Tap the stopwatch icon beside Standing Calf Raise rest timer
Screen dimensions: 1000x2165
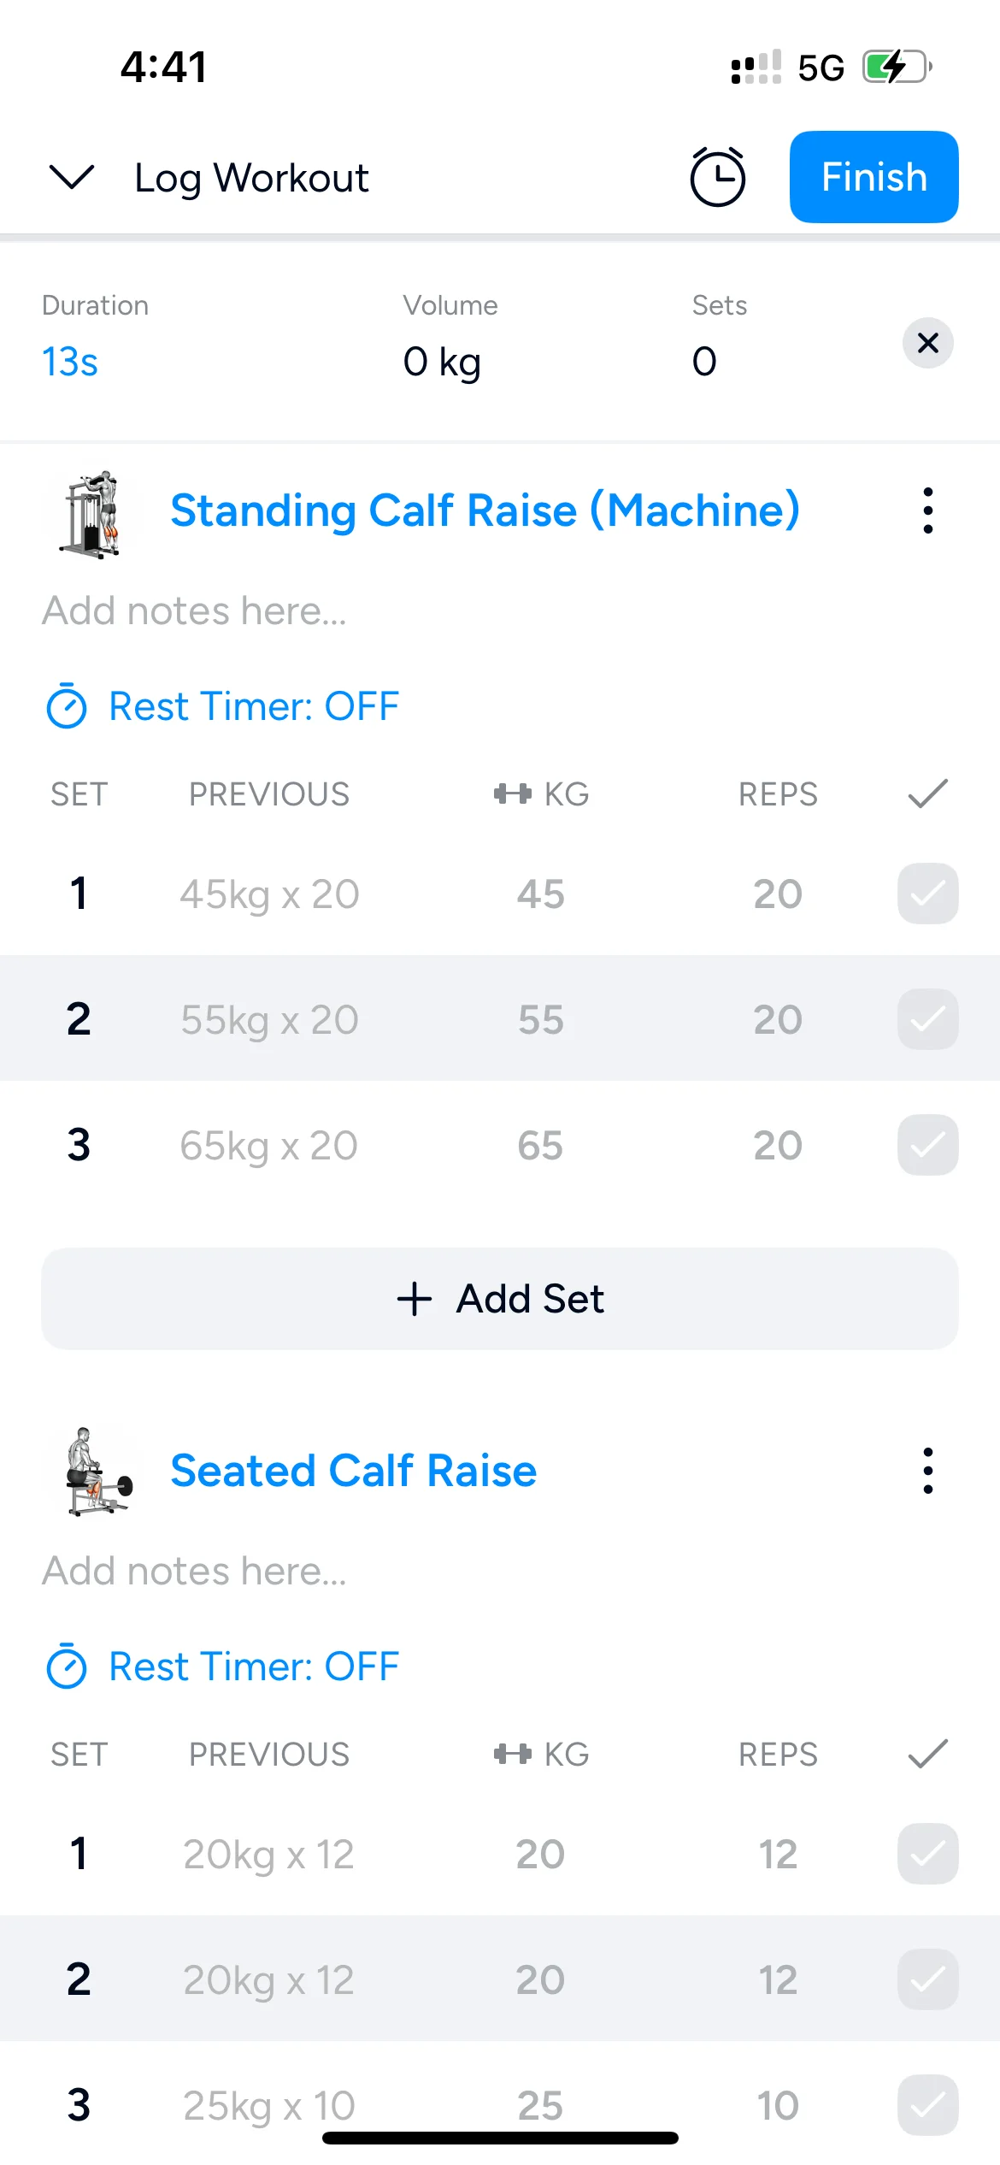pos(66,706)
